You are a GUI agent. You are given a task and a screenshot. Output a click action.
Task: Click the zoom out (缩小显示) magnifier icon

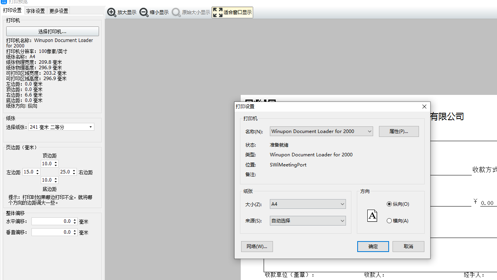[144, 12]
